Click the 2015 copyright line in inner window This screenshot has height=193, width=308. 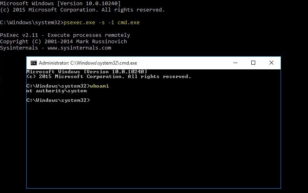[108, 76]
